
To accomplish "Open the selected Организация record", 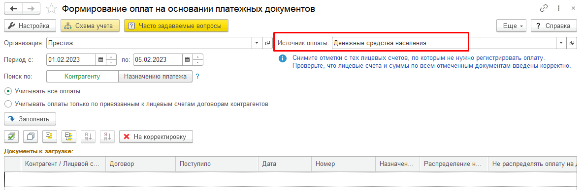I will coord(267,43).
